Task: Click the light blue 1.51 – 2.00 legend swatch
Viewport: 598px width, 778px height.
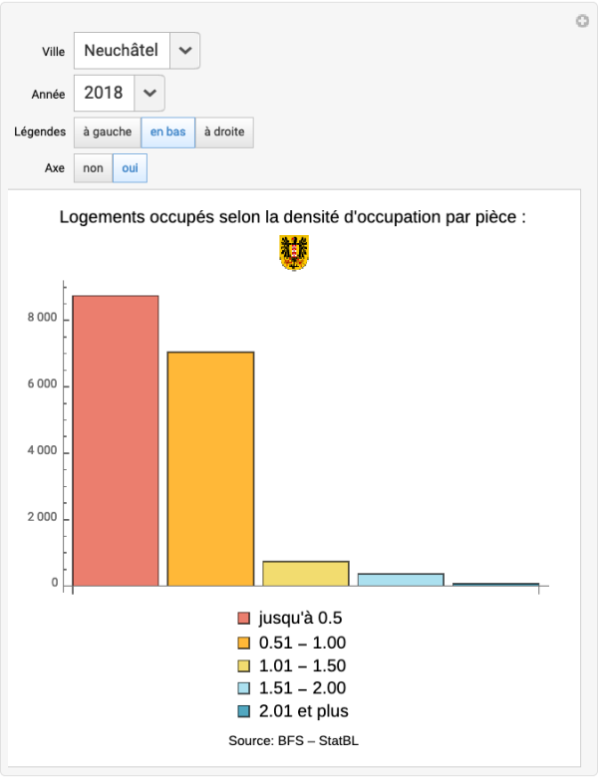Action: pos(243,688)
